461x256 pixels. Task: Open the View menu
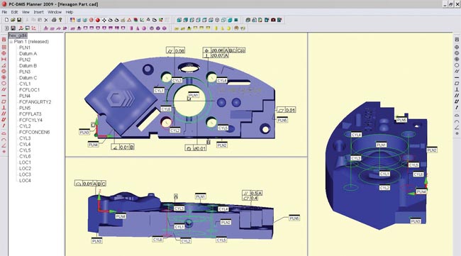tap(26, 12)
